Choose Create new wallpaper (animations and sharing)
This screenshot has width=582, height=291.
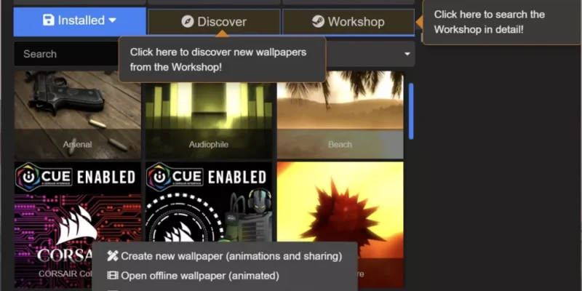tap(231, 256)
